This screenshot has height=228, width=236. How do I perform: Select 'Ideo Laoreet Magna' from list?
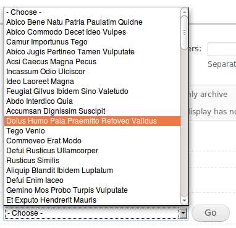click(92, 82)
